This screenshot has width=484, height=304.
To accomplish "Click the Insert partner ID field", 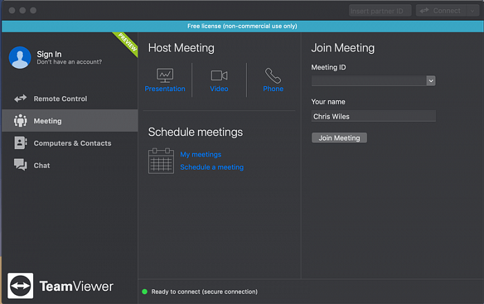I will click(x=380, y=10).
